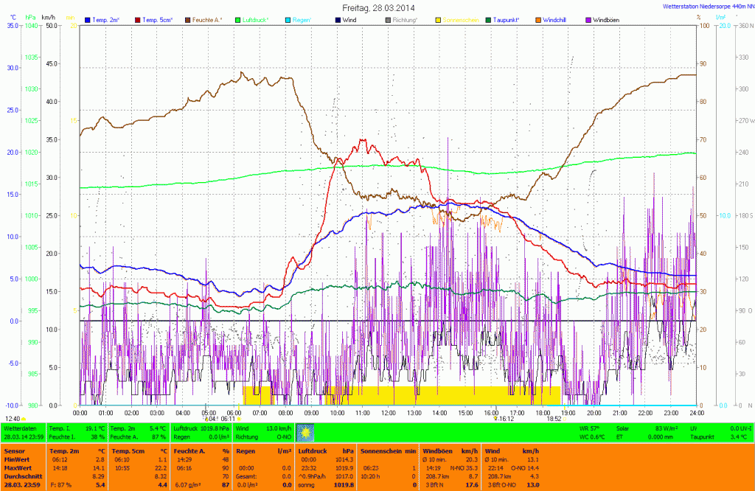This screenshot has width=755, height=491.
Task: Click the Wetterdaten label in green bar
Action: 19,428
